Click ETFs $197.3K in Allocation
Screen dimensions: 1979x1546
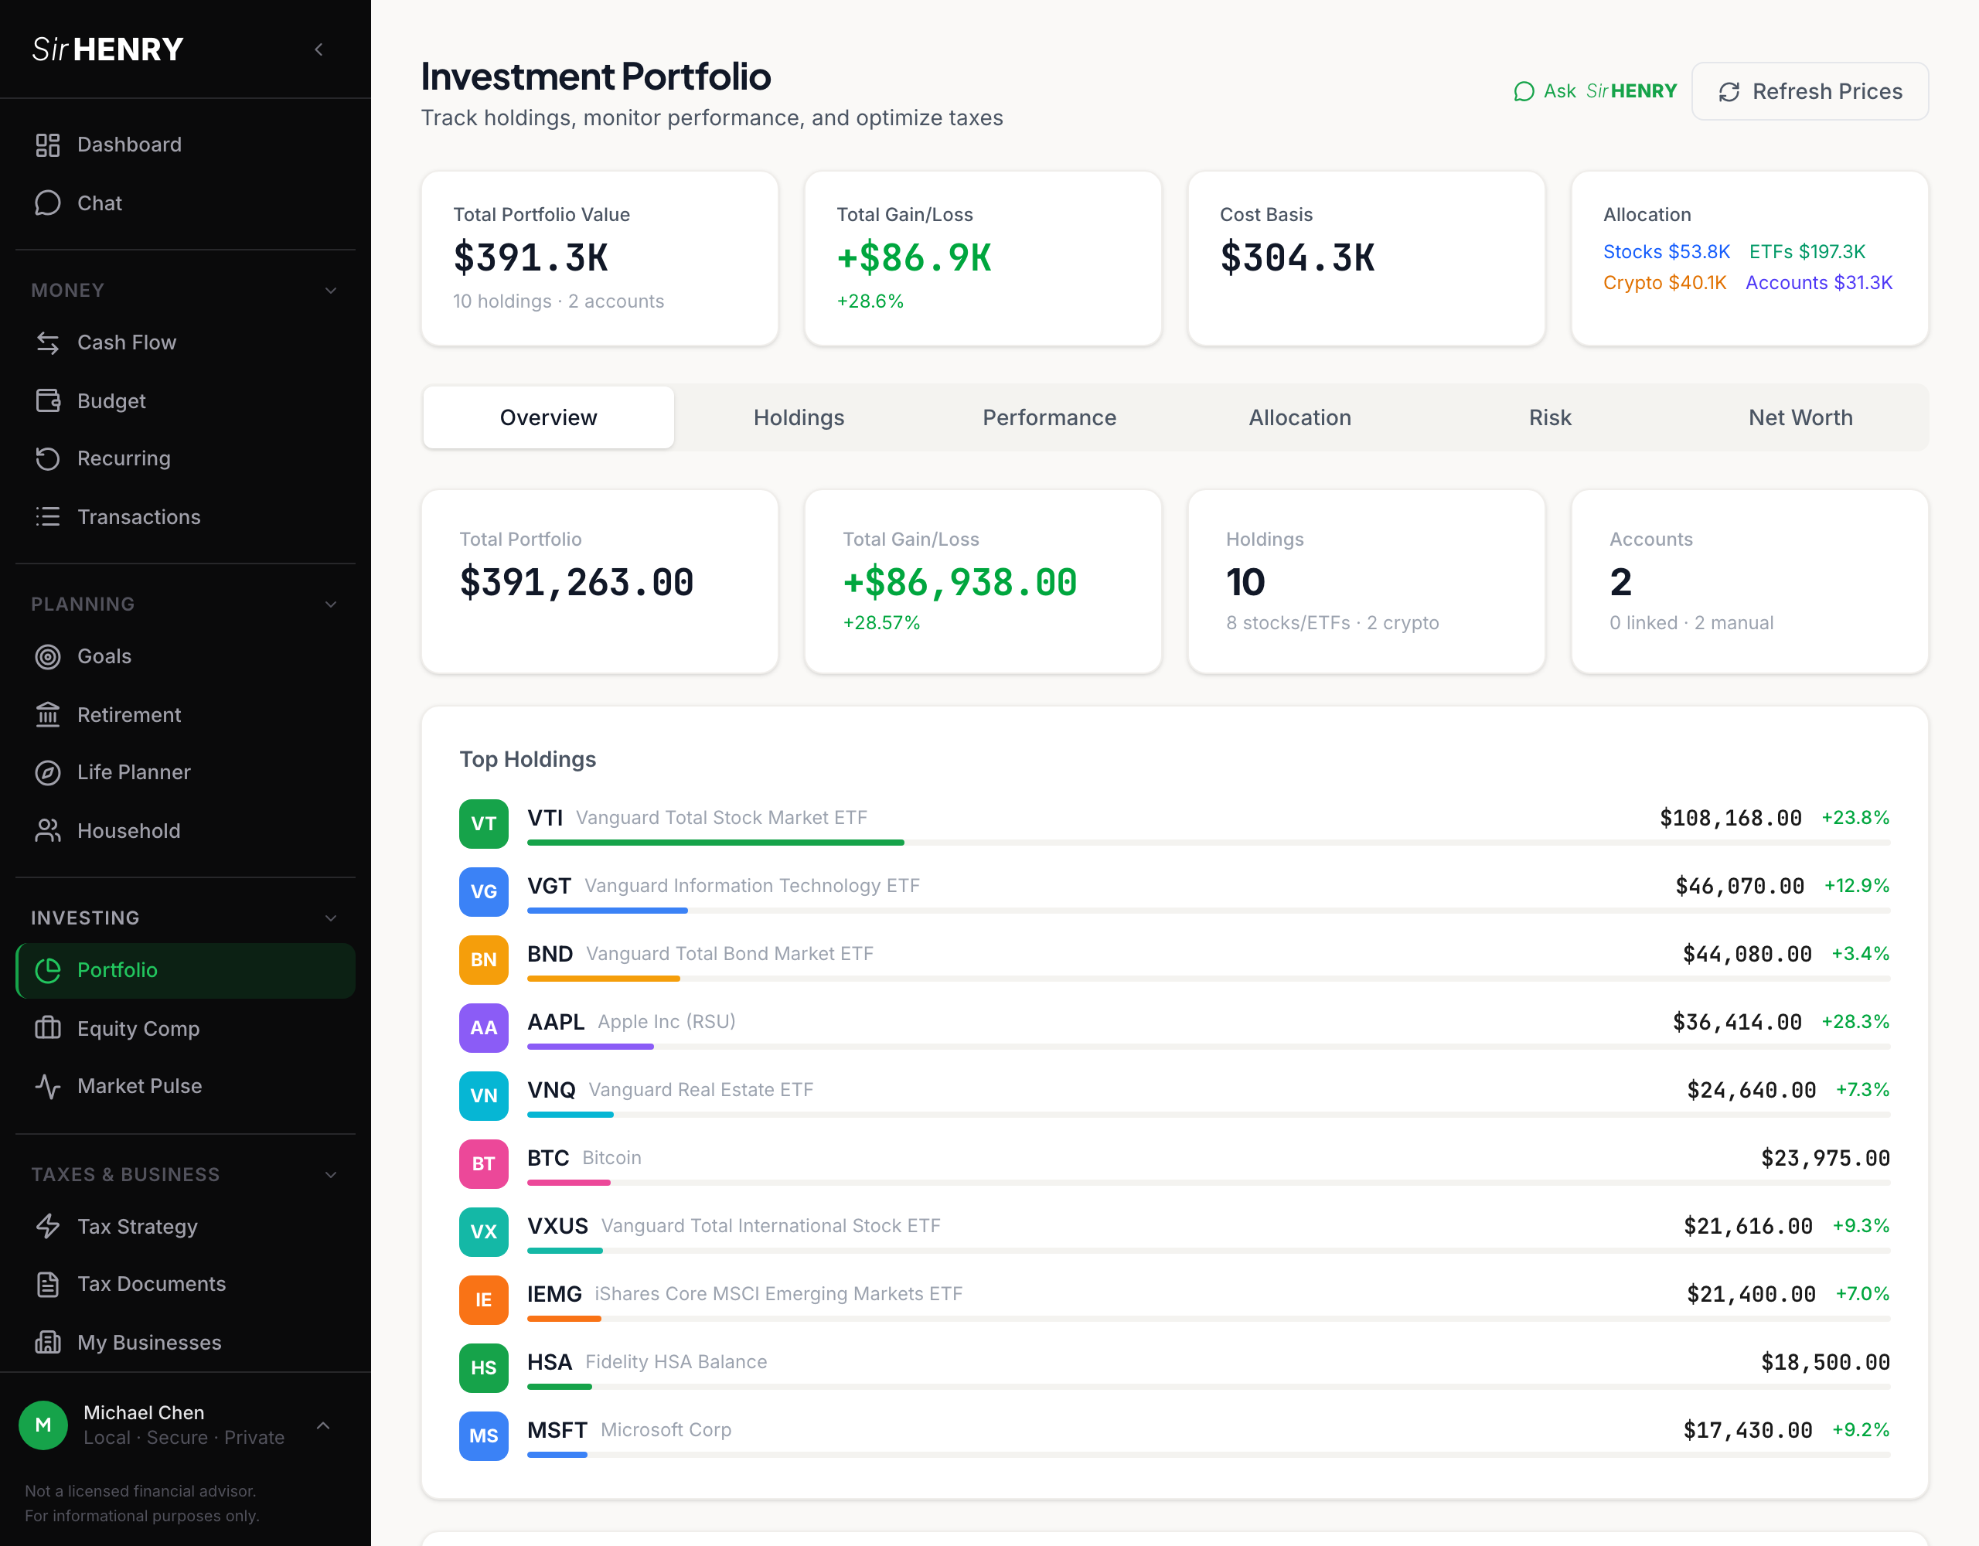click(1807, 252)
